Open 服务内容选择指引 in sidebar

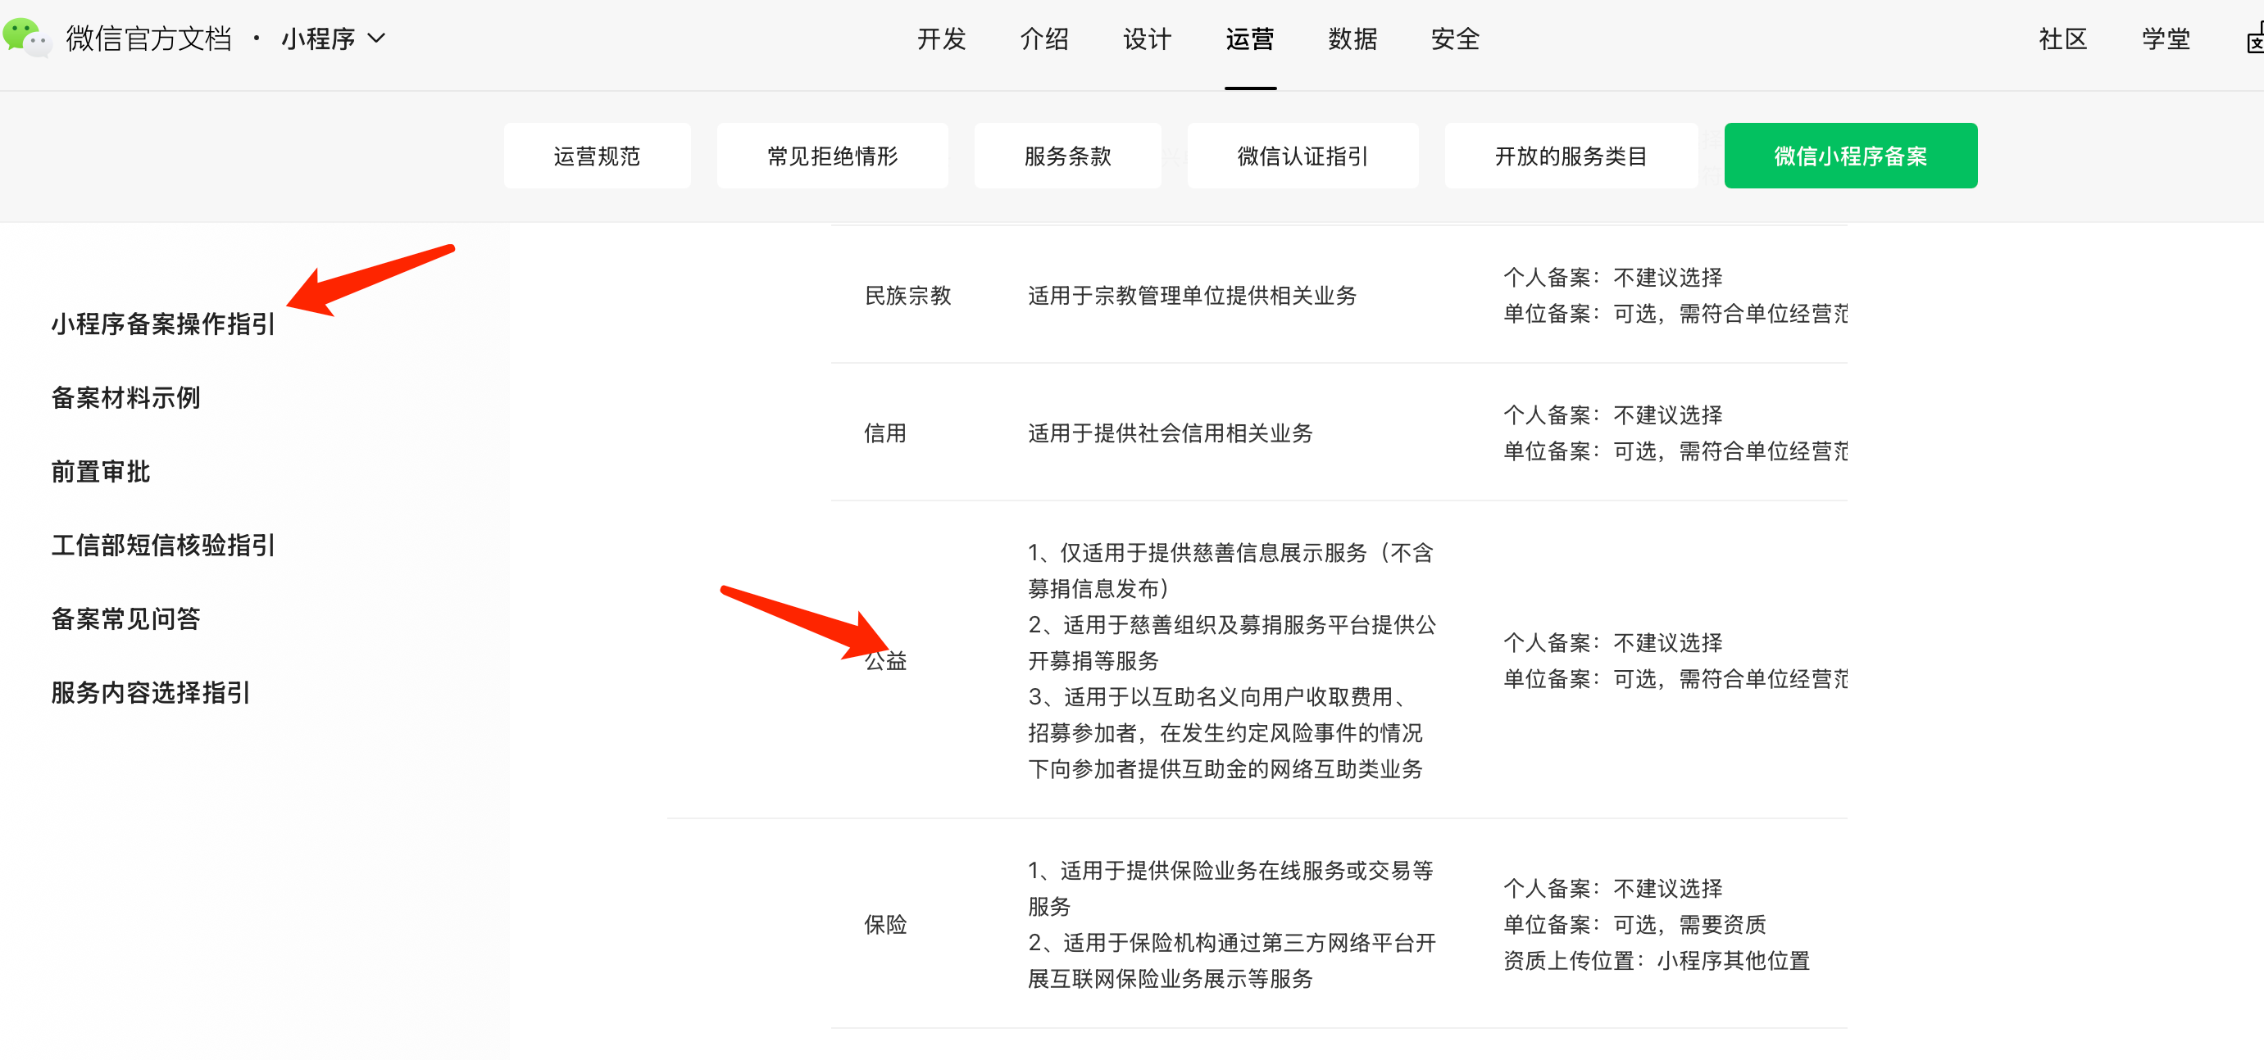[151, 693]
